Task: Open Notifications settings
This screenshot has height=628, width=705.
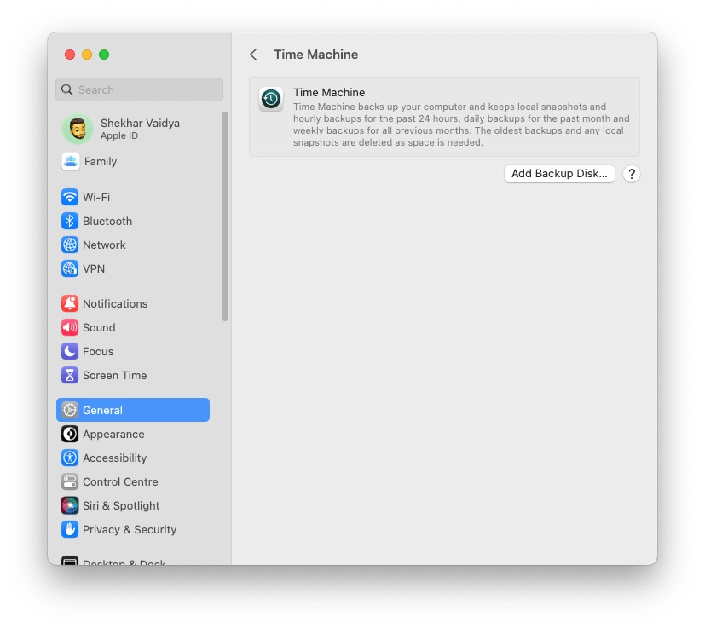Action: pyautogui.click(x=114, y=303)
